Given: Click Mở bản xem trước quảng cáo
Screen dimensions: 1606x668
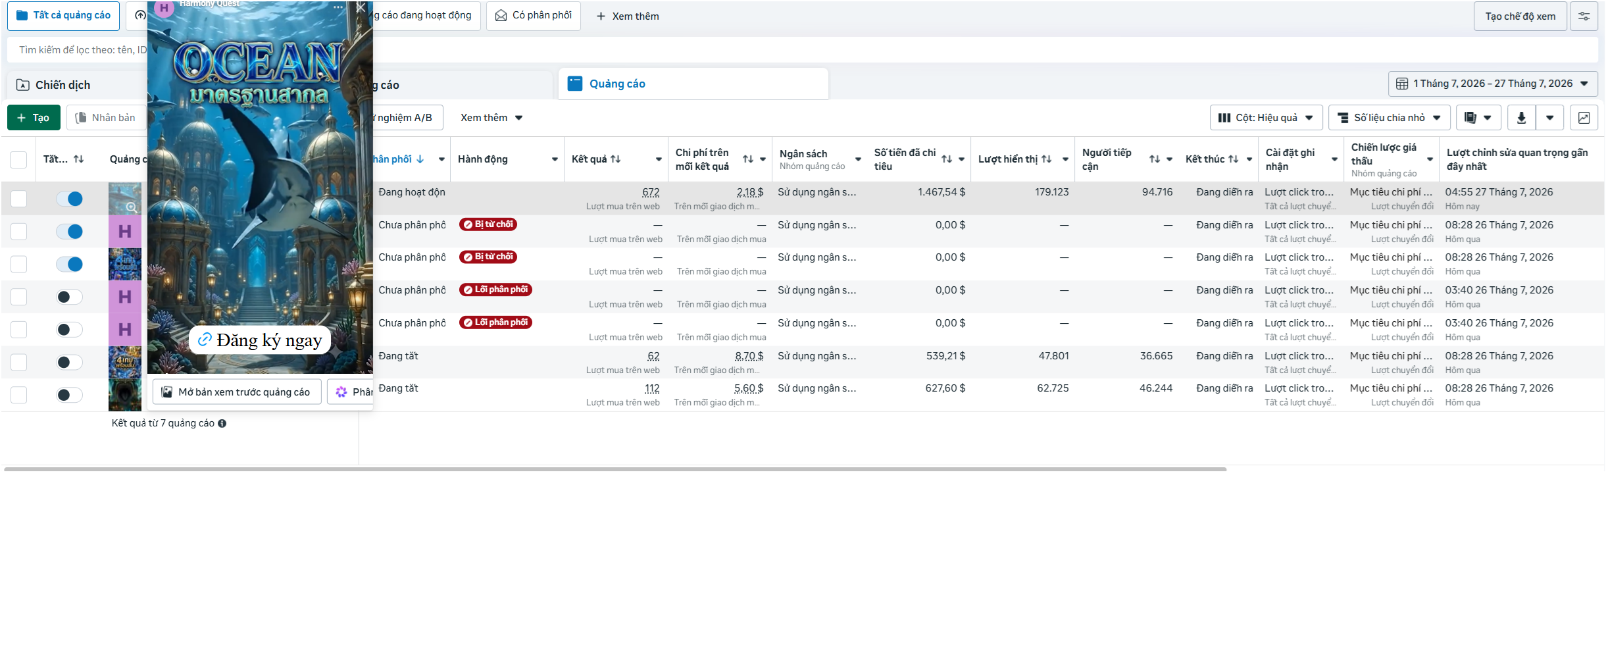Looking at the screenshot, I should coord(237,392).
